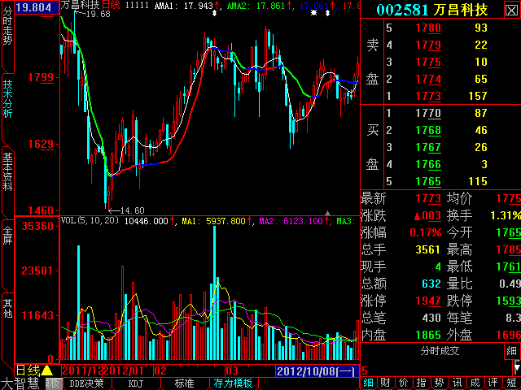Click buy level 2 price 1768
The width and height of the screenshot is (521, 390).
(x=428, y=130)
